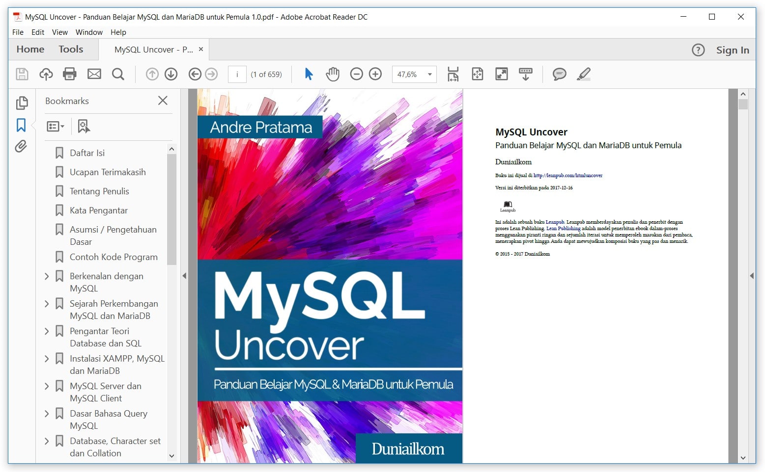Expand Sejarah Perkembangan MySQL bookmark

47,304
